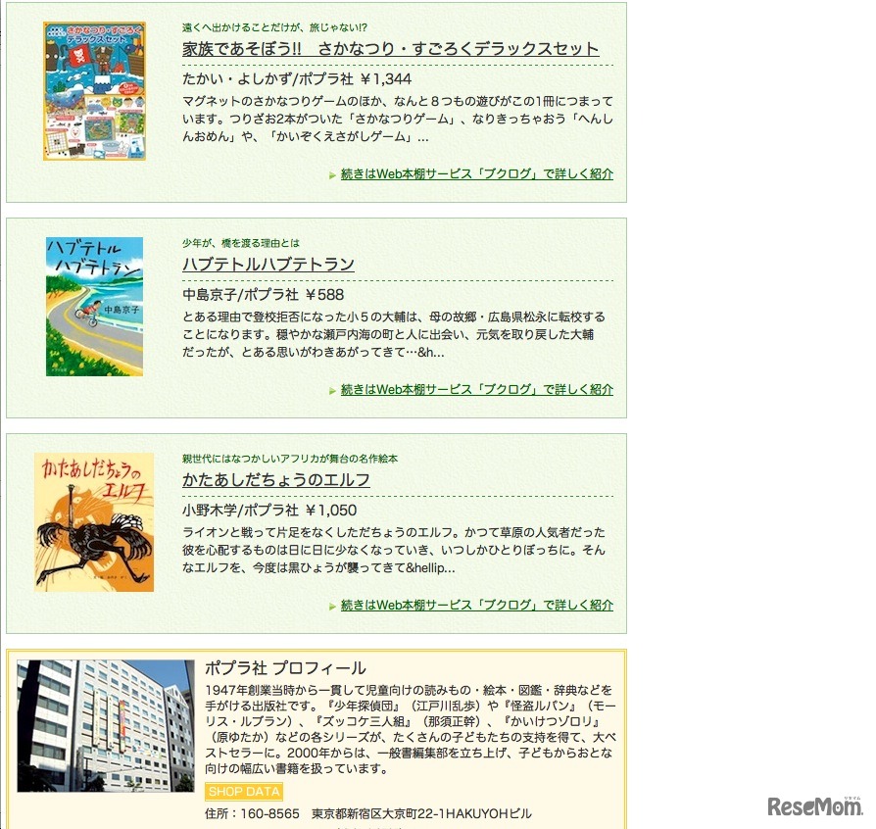Image resolution: width=876 pixels, height=829 pixels.
Task: Click the description starting マグネットのさかなつりゲーム
Action: [x=398, y=119]
